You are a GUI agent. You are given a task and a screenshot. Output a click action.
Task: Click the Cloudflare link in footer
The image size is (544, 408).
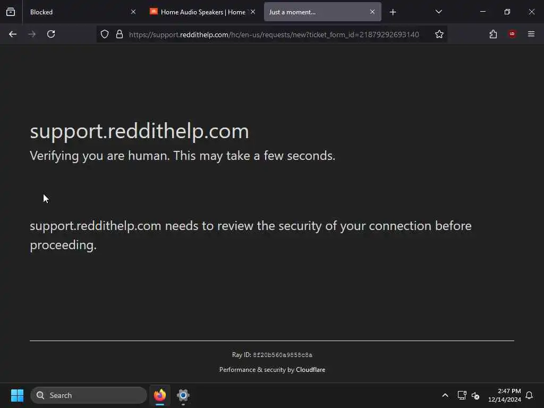coord(310,370)
